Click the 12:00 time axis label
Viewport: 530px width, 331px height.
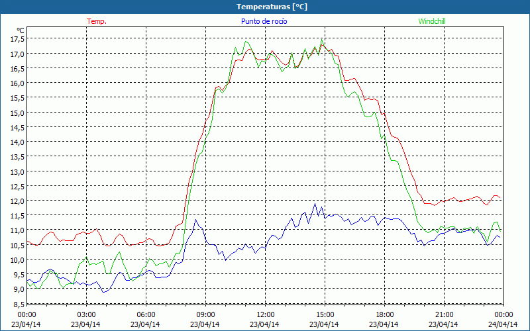pyautogui.click(x=266, y=315)
